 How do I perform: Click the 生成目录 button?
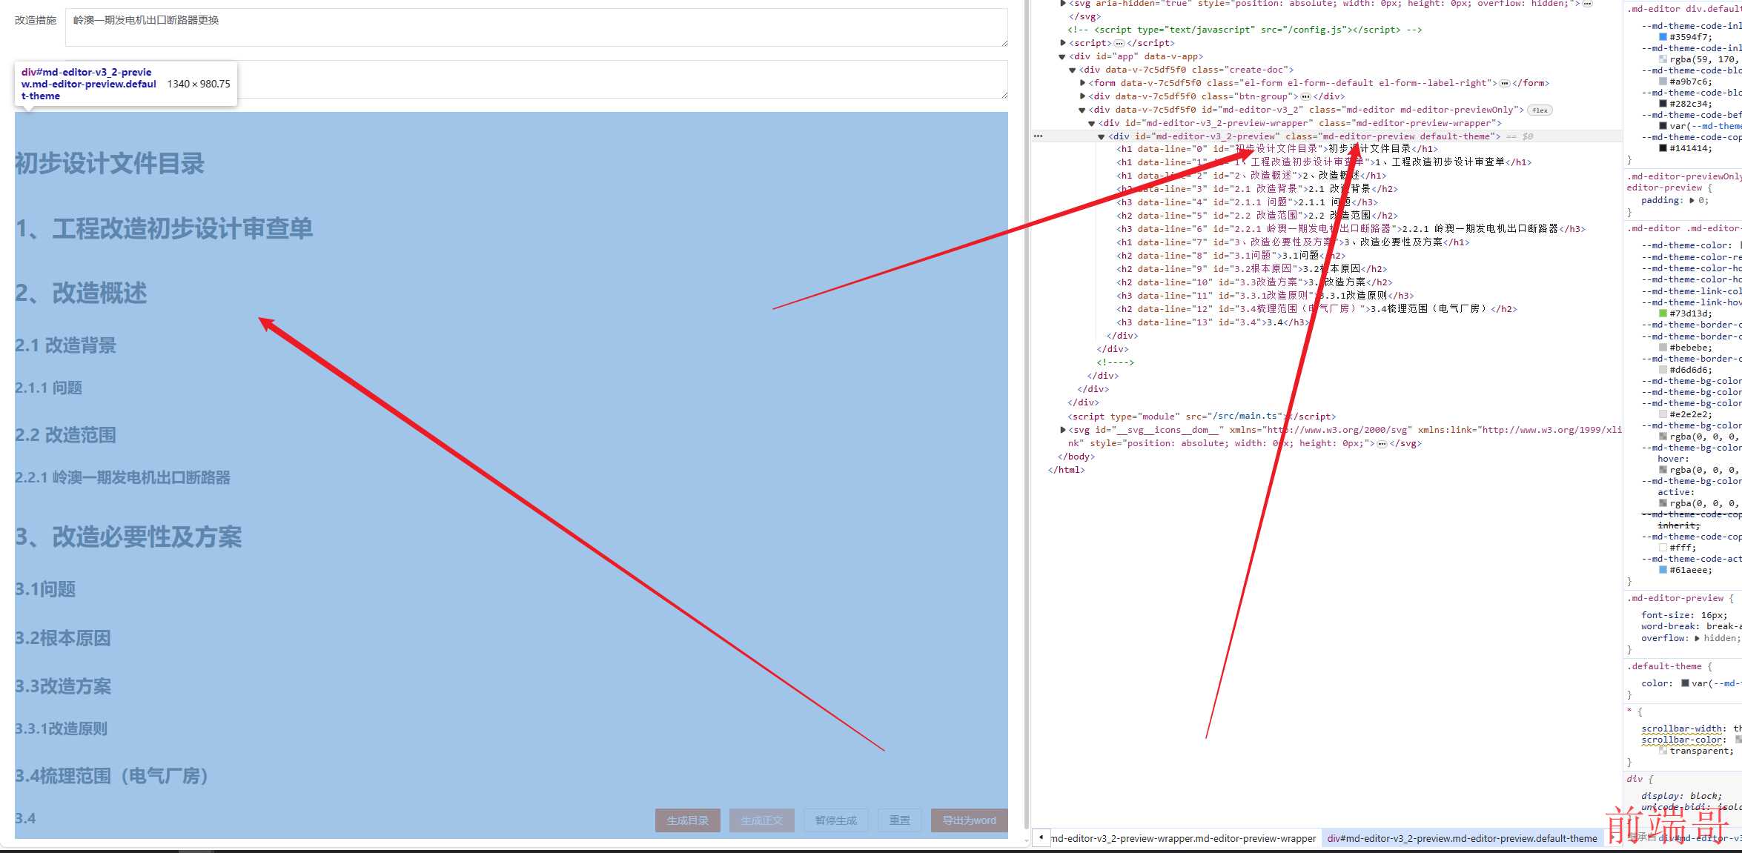(687, 820)
